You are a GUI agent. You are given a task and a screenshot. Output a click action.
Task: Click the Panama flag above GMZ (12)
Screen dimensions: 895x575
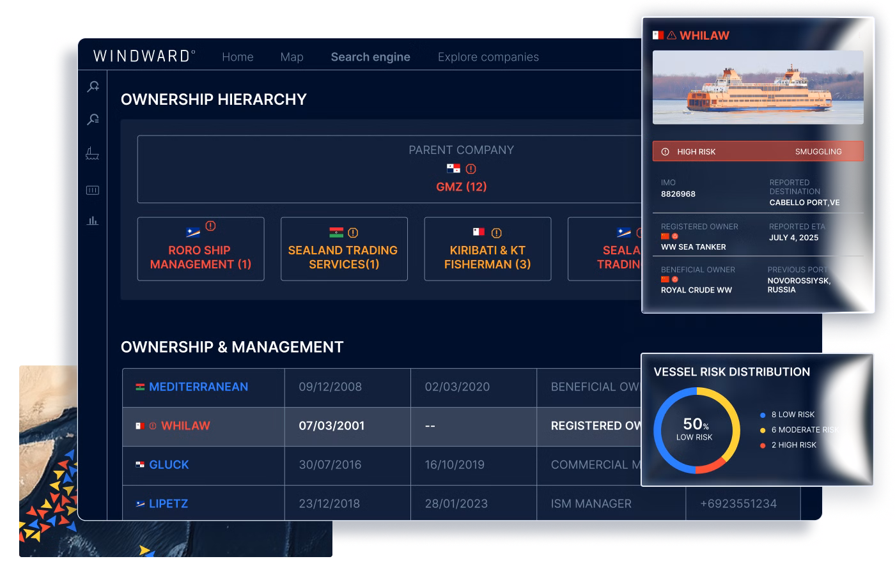click(453, 169)
